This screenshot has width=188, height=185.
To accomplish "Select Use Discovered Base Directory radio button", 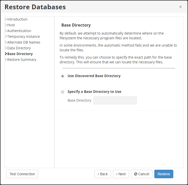I will coord(63,76).
